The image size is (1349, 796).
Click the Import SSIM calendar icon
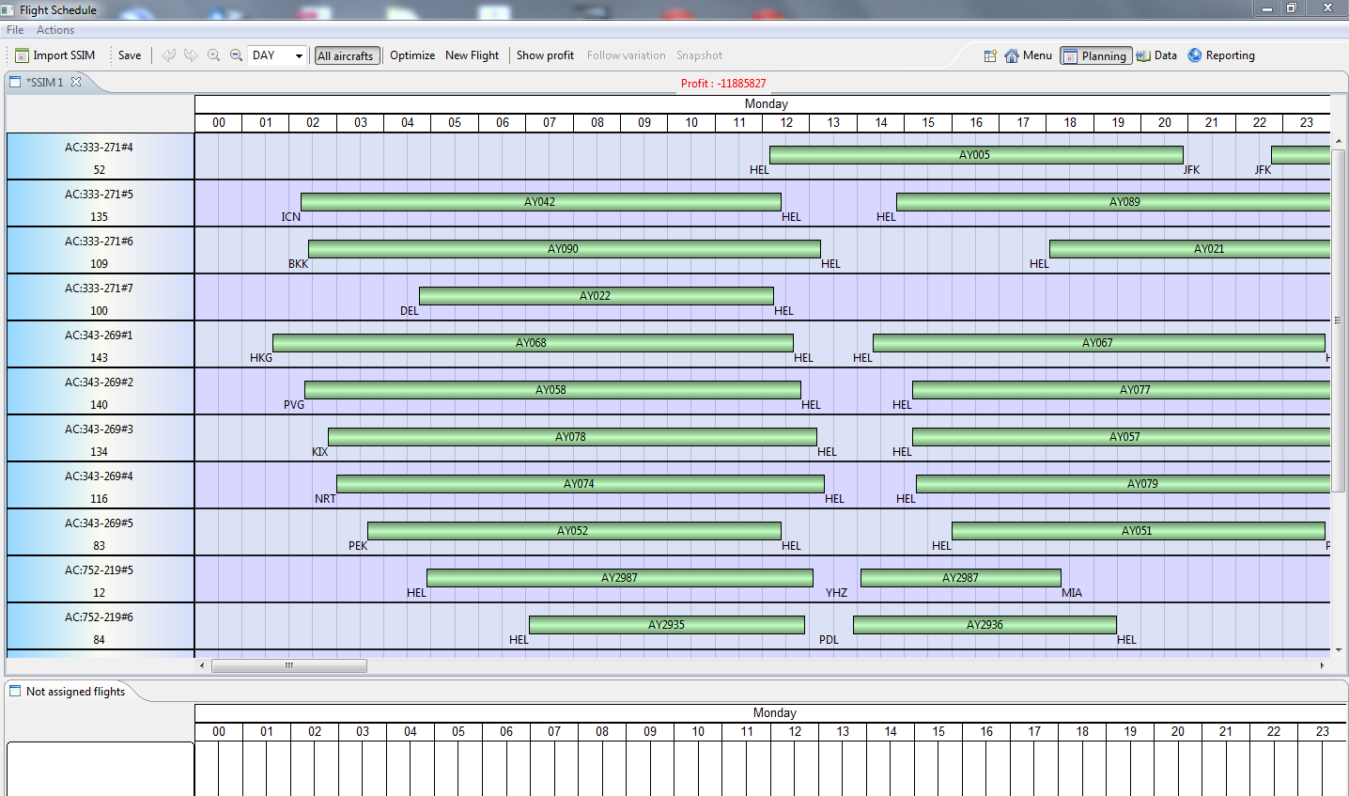click(23, 55)
